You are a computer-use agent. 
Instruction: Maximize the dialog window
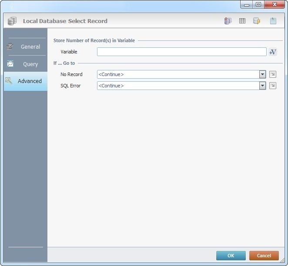coord(258,4)
